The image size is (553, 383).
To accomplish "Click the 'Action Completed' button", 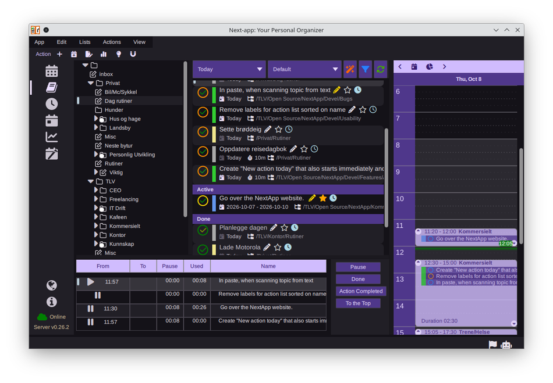I will [361, 291].
